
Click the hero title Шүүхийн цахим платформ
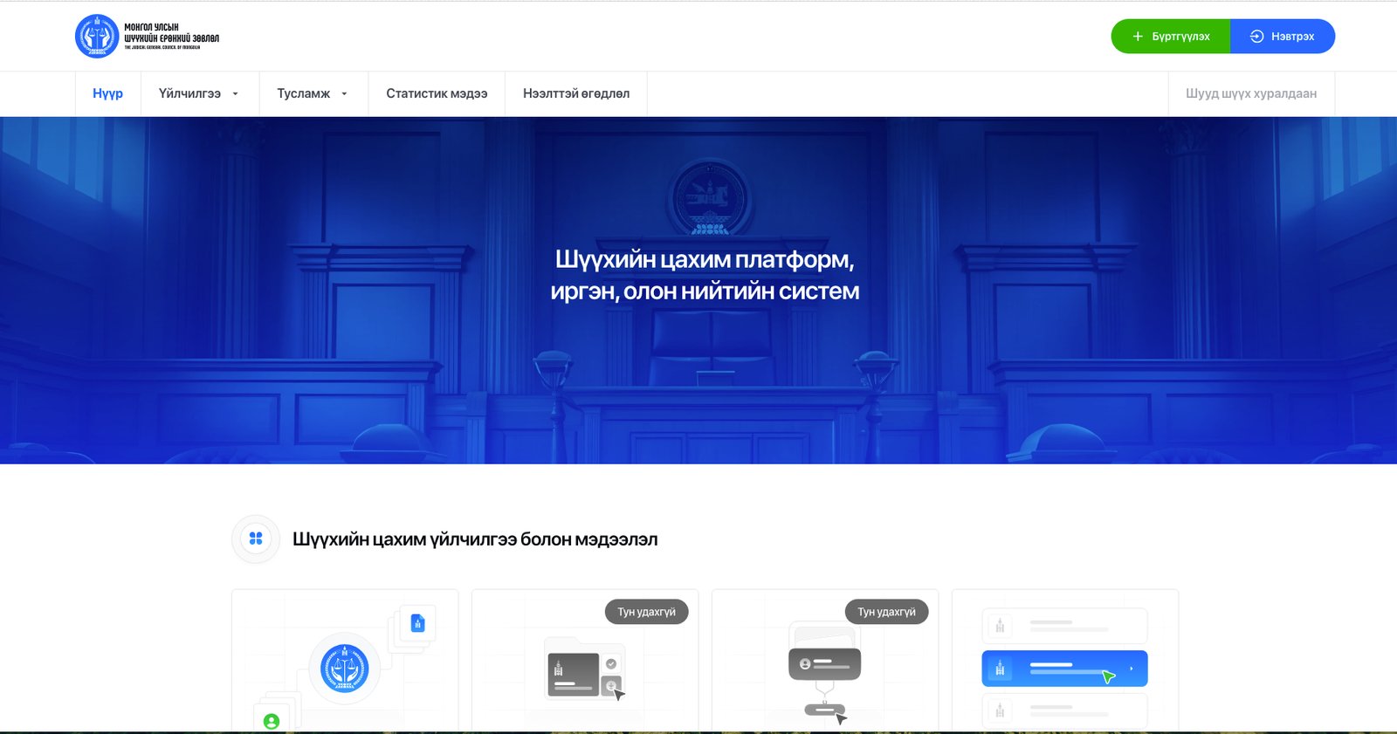pos(705,259)
